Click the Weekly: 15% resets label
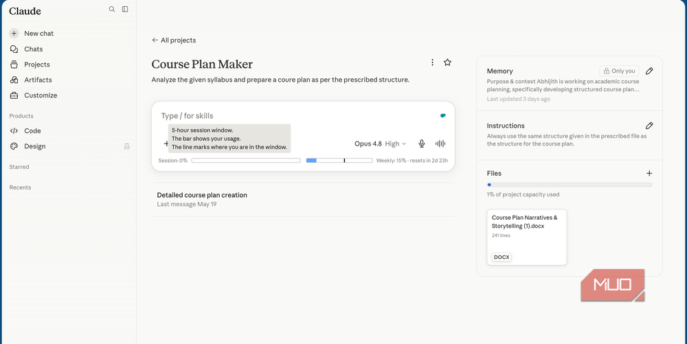 [412, 161]
